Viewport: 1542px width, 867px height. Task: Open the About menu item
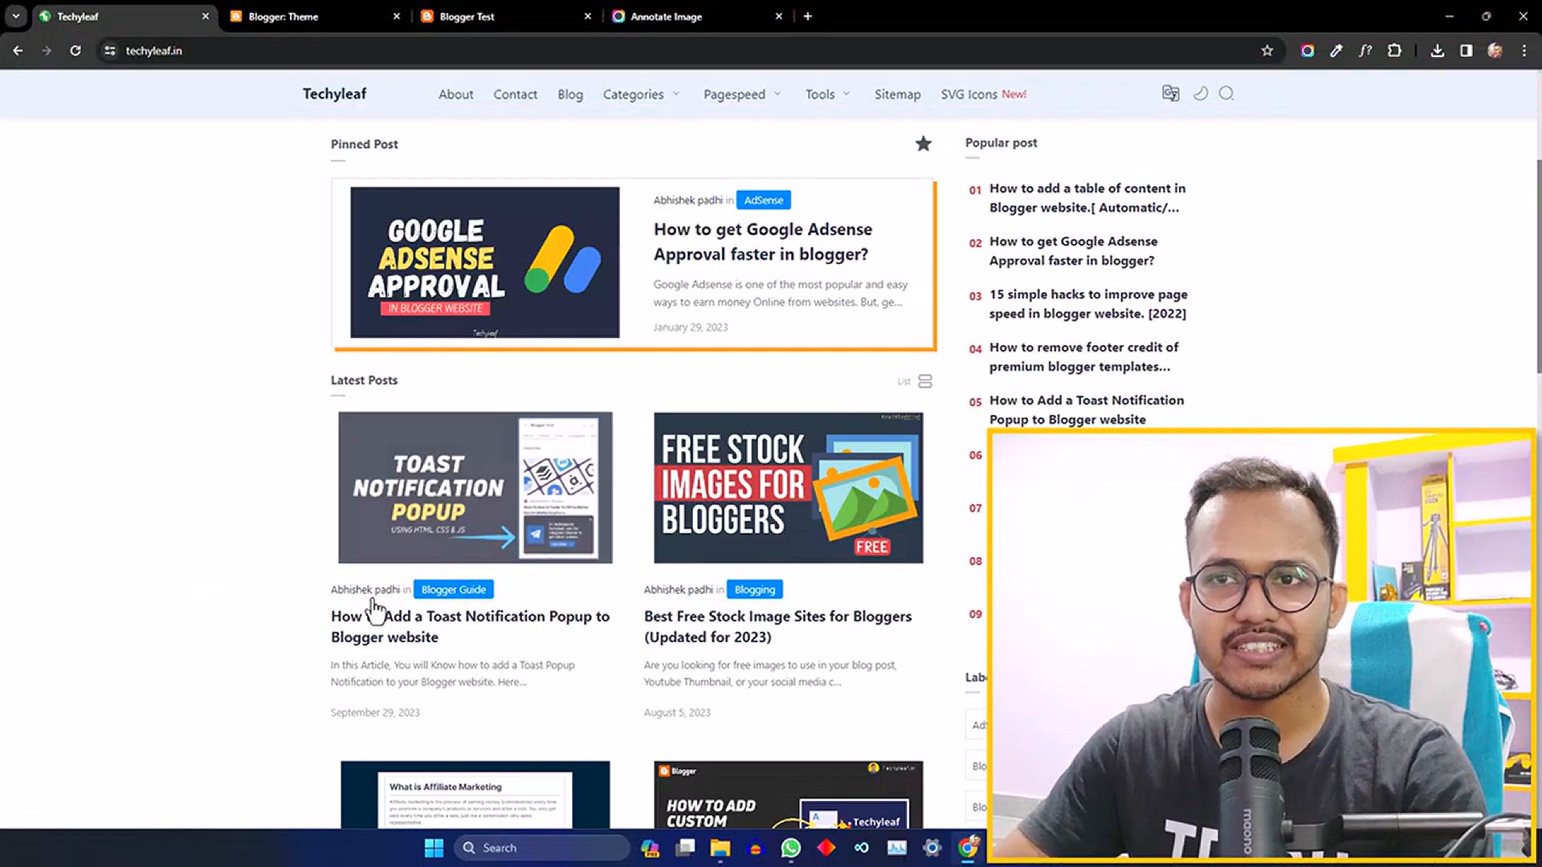pos(455,94)
